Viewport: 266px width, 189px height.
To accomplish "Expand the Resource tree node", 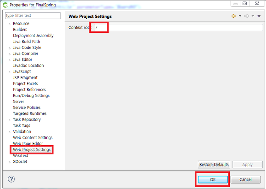I will coord(10,24).
